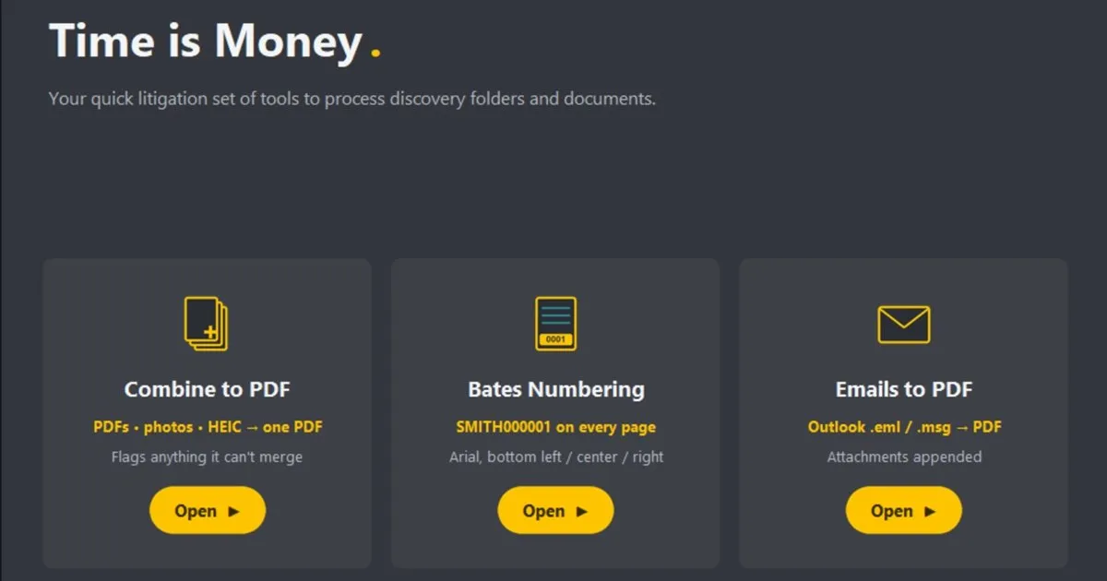1107x581 pixels.
Task: Launch Emails to PDF with its Open button
Action: [904, 511]
